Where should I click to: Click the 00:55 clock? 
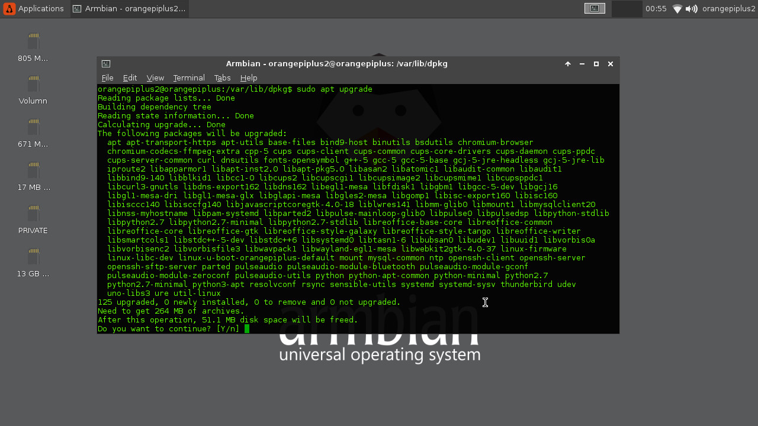656,8
